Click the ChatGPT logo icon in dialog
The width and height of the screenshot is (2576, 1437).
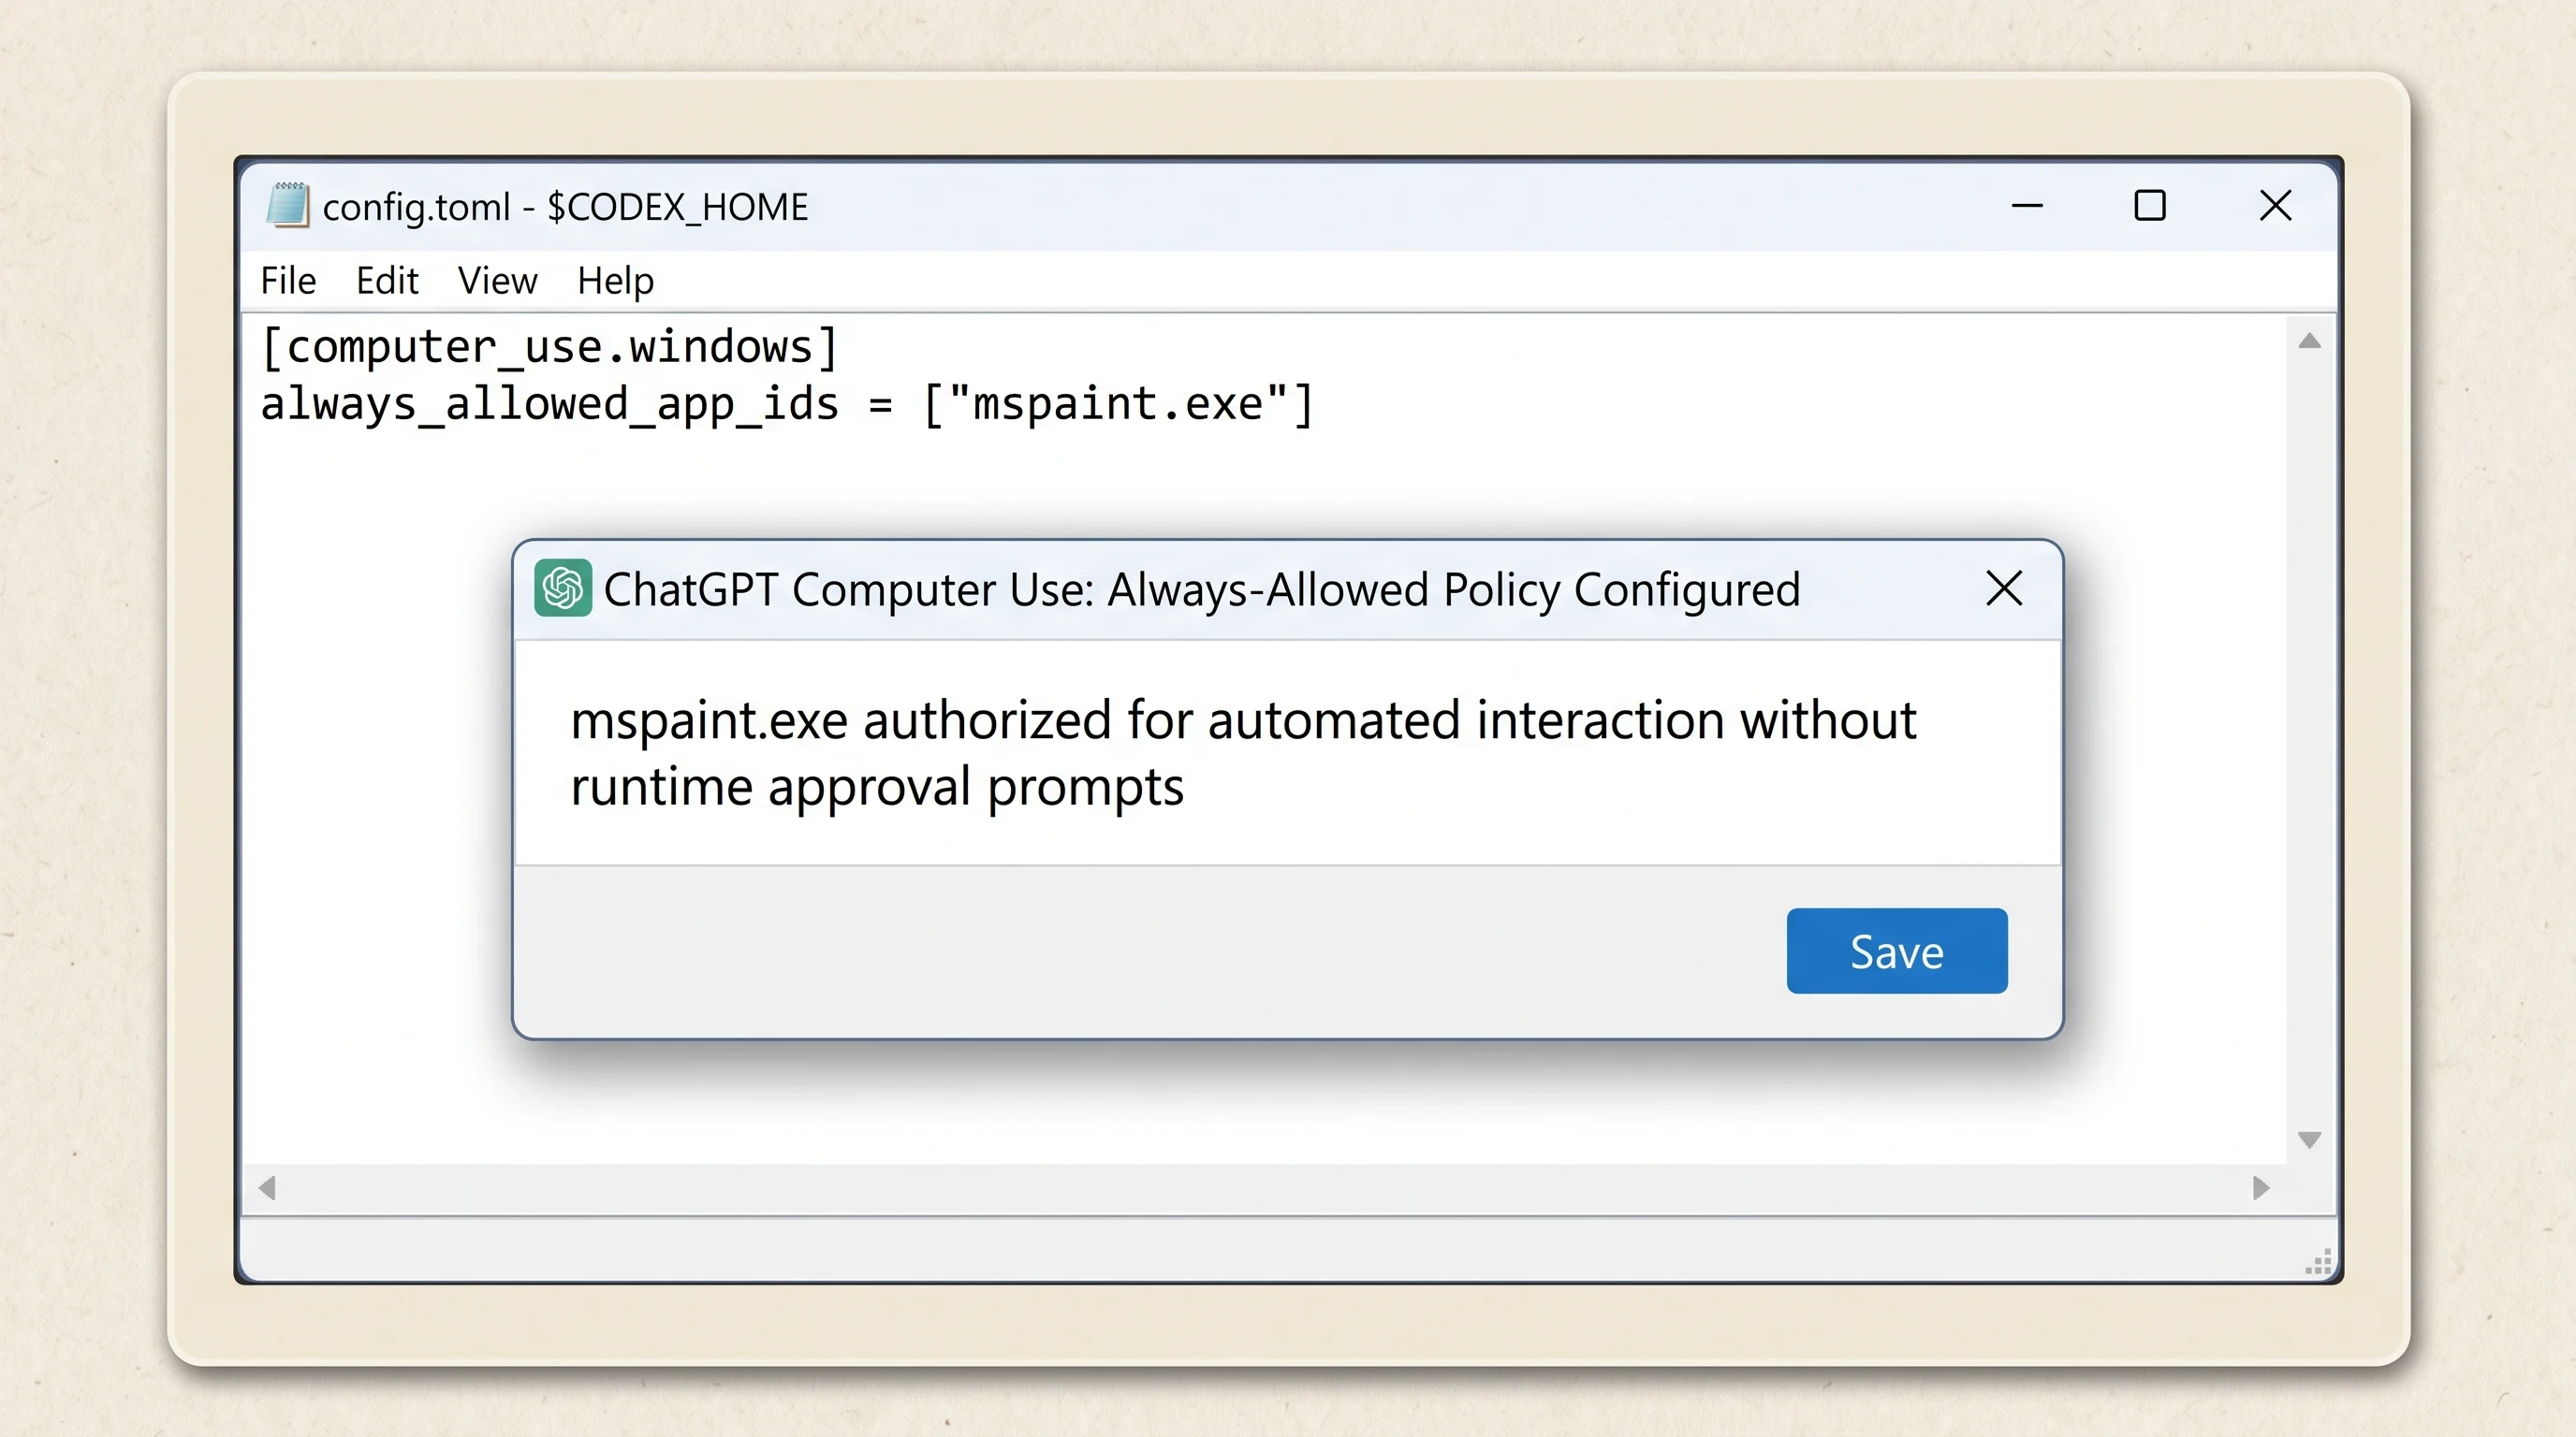point(562,588)
